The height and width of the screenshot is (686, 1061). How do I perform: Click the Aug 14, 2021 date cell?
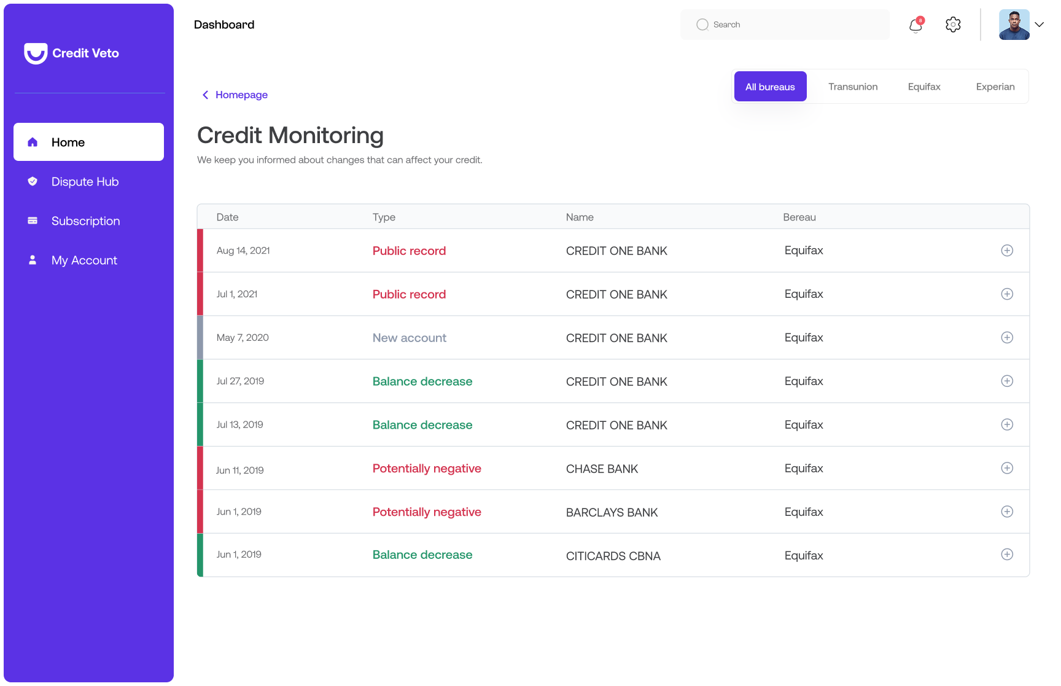[x=243, y=251]
